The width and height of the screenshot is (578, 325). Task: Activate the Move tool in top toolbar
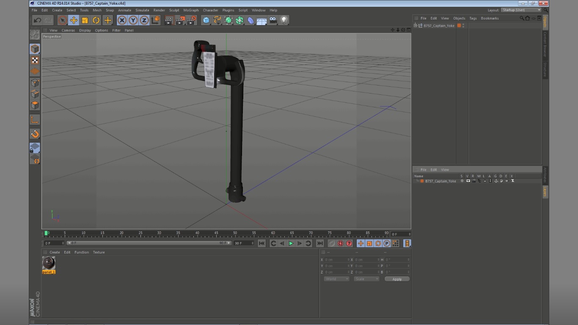click(74, 20)
